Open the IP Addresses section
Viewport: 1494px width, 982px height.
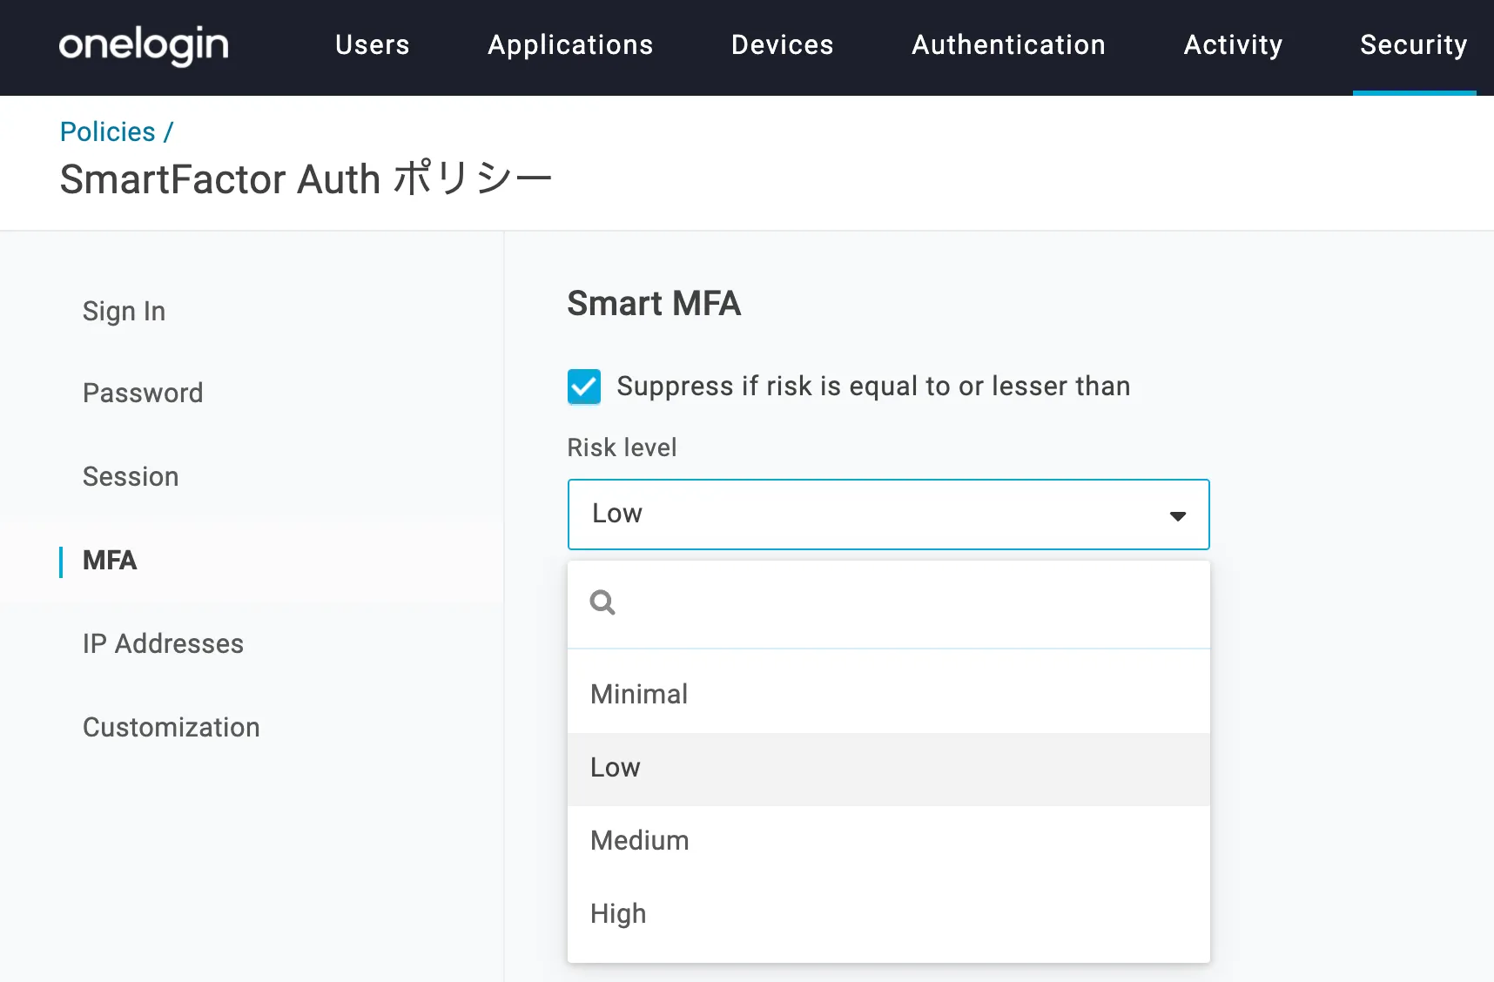point(163,643)
